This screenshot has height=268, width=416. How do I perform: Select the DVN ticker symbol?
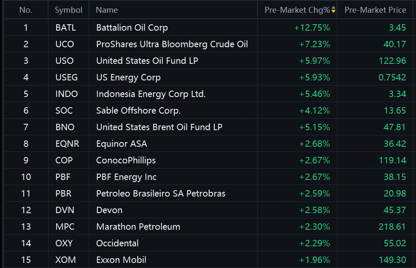[65, 210]
